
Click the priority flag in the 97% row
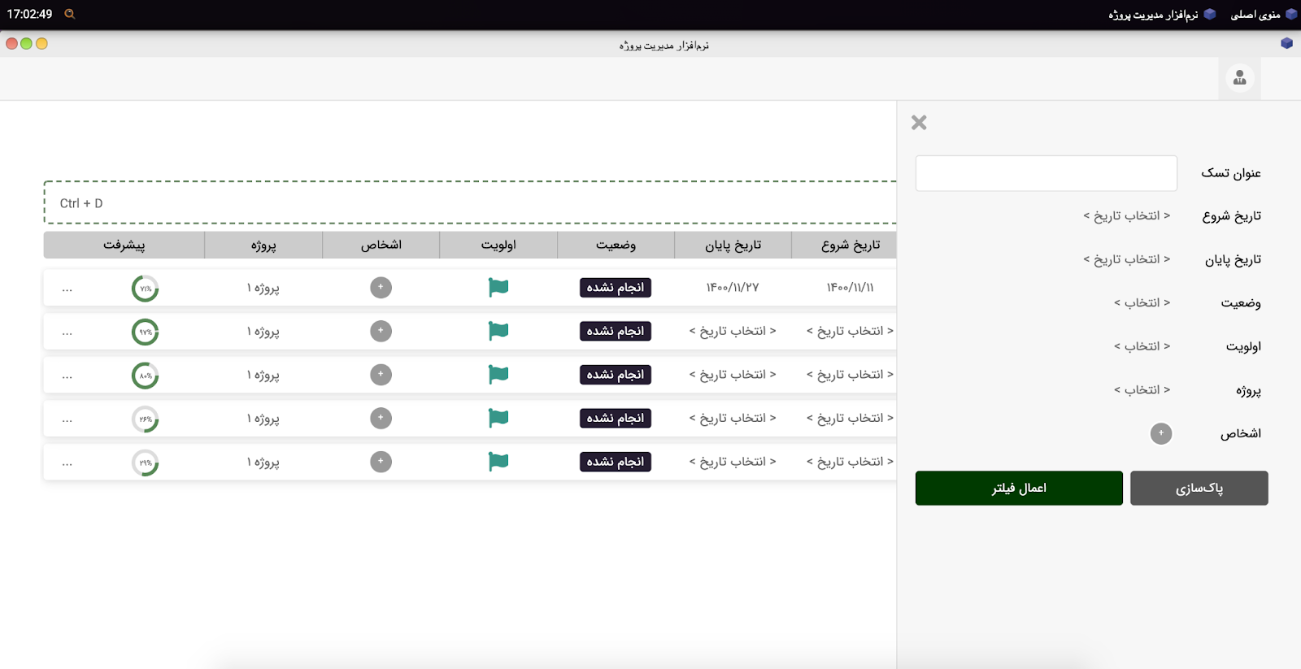tap(498, 331)
